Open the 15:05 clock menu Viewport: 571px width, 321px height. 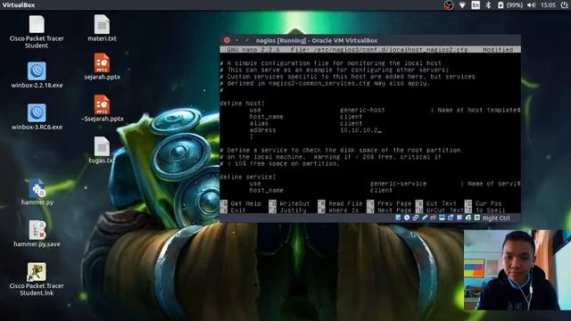pyautogui.click(x=548, y=5)
